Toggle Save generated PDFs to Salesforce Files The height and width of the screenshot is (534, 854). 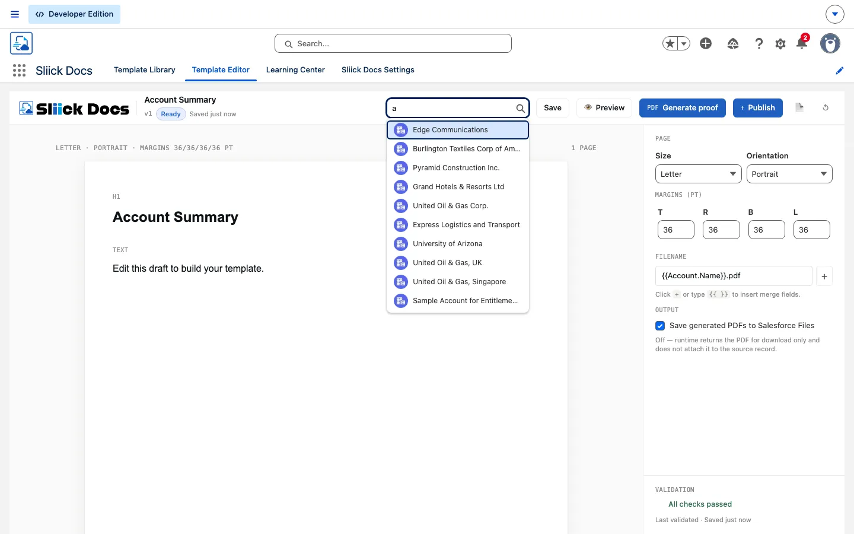coord(660,326)
